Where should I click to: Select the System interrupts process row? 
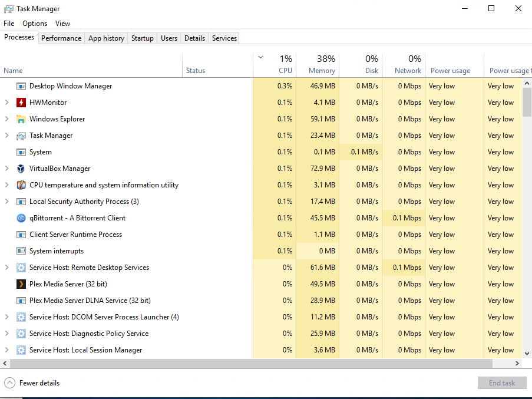click(261, 251)
